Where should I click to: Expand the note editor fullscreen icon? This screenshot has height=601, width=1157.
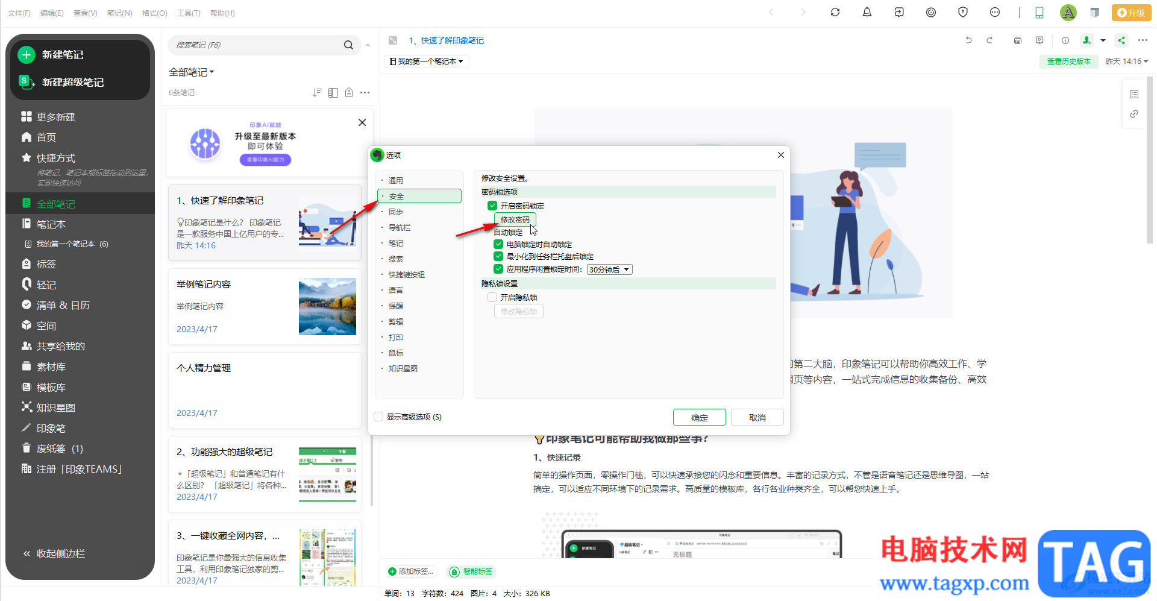(393, 40)
